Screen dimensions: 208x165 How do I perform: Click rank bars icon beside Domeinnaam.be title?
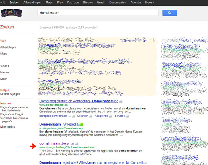[121, 101]
